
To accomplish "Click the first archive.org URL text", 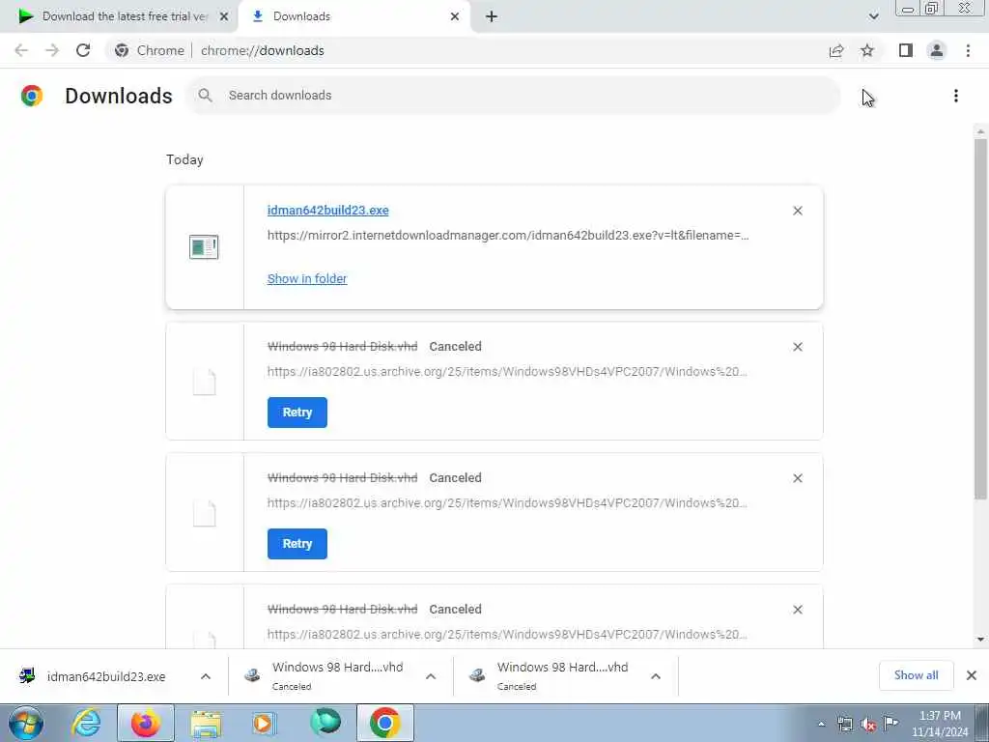I will (507, 372).
